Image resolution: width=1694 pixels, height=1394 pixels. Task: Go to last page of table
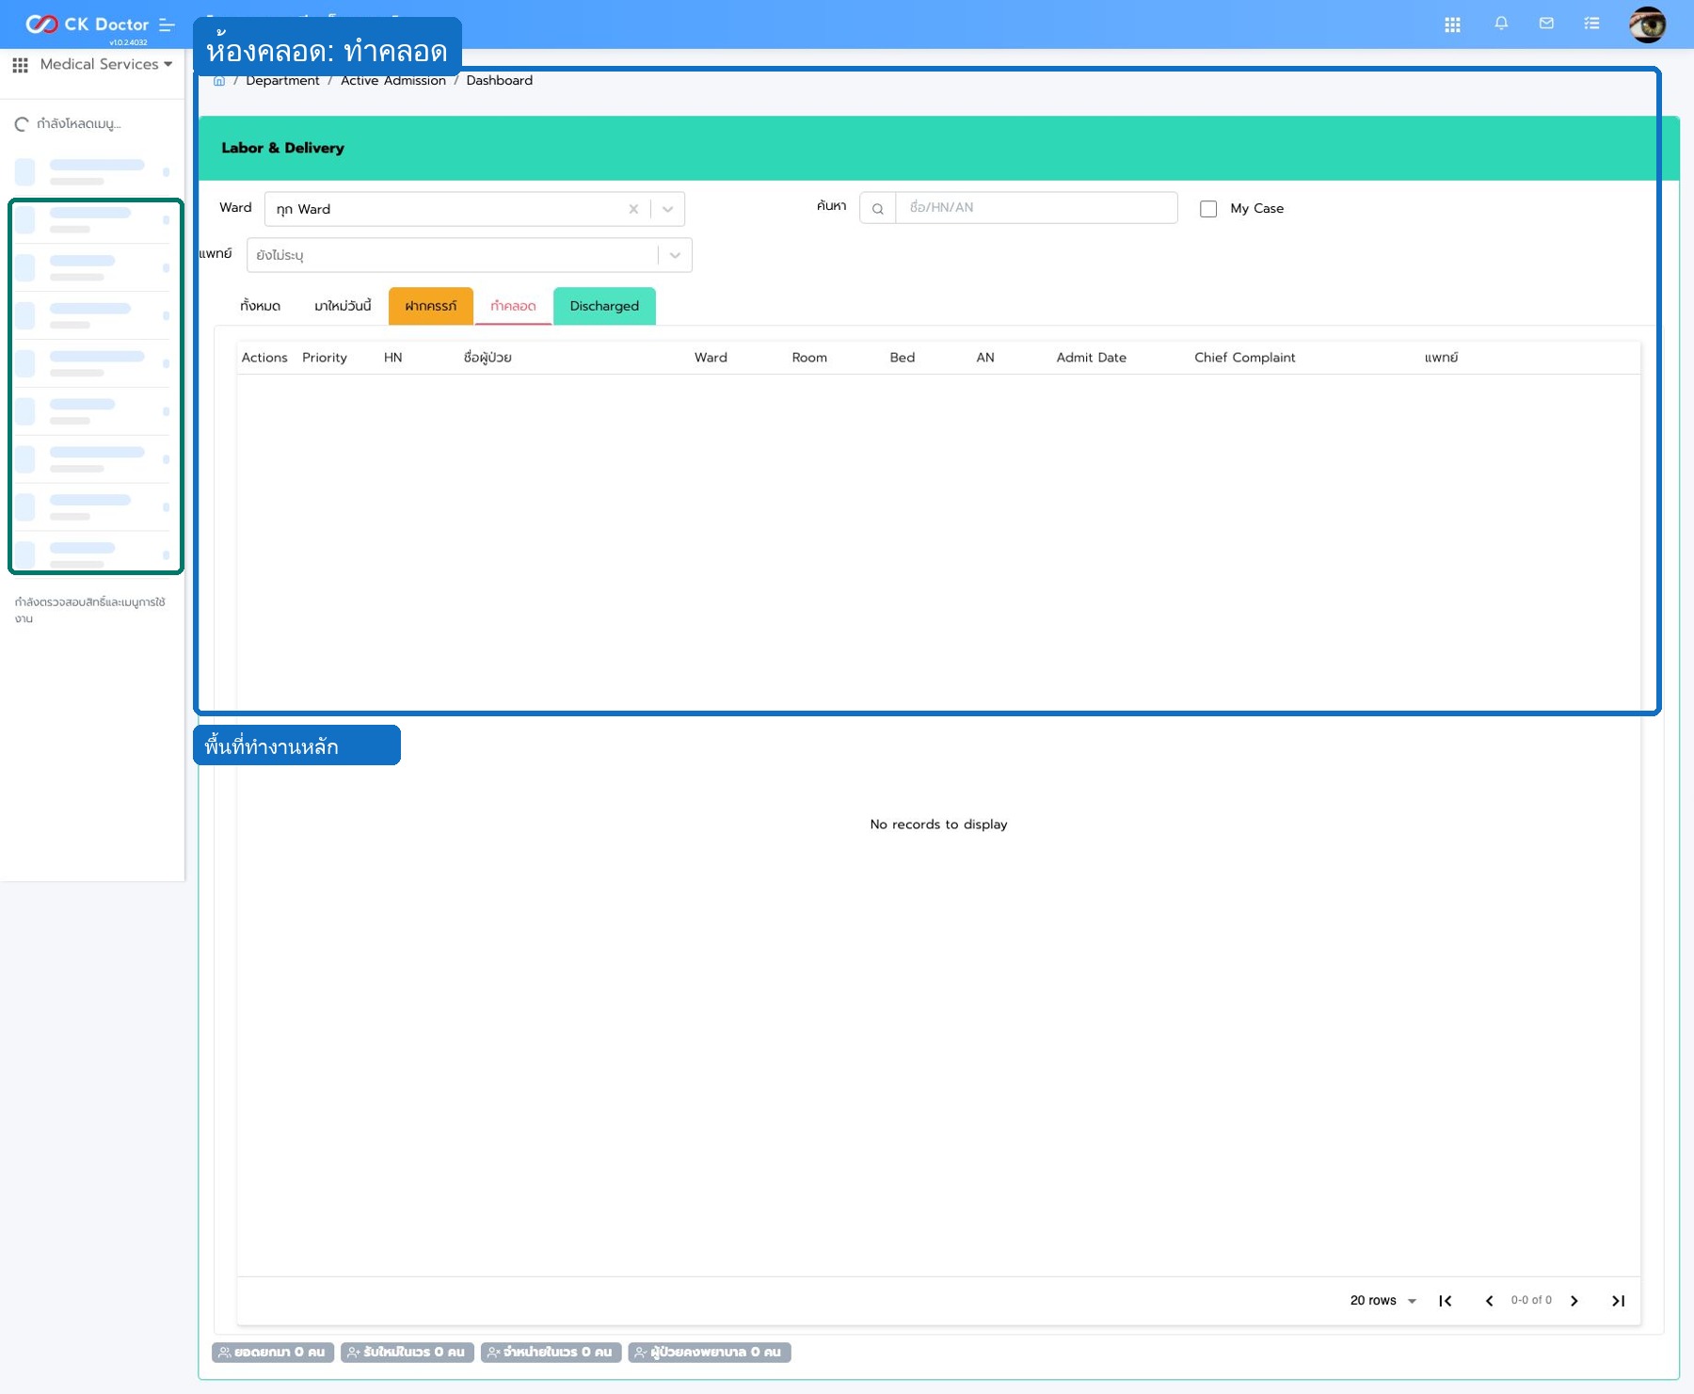[x=1619, y=1301]
